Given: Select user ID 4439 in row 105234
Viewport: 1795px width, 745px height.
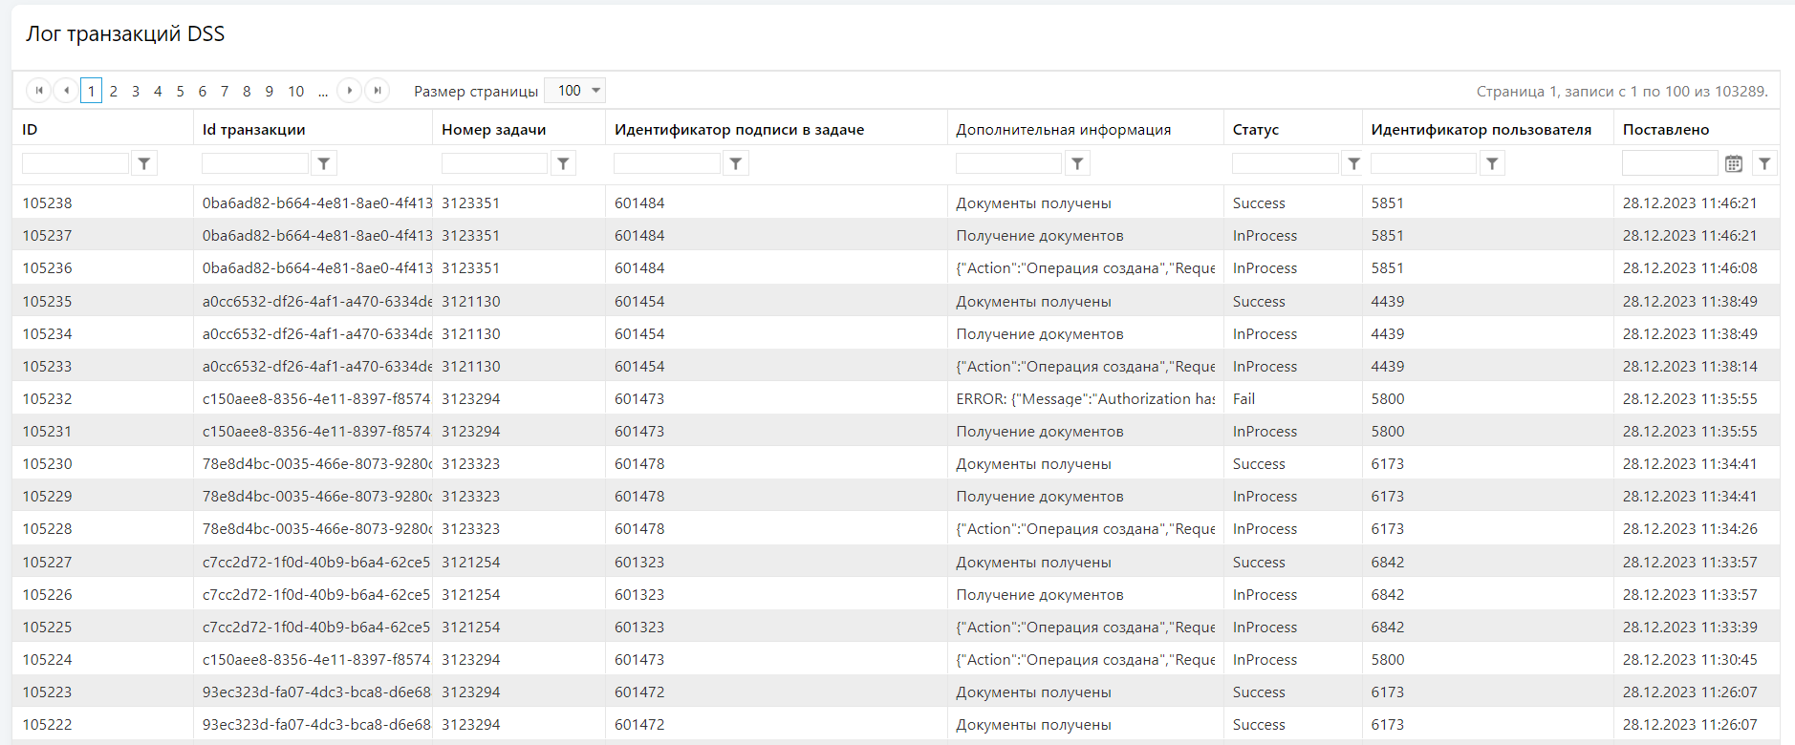Looking at the screenshot, I should tap(1387, 333).
